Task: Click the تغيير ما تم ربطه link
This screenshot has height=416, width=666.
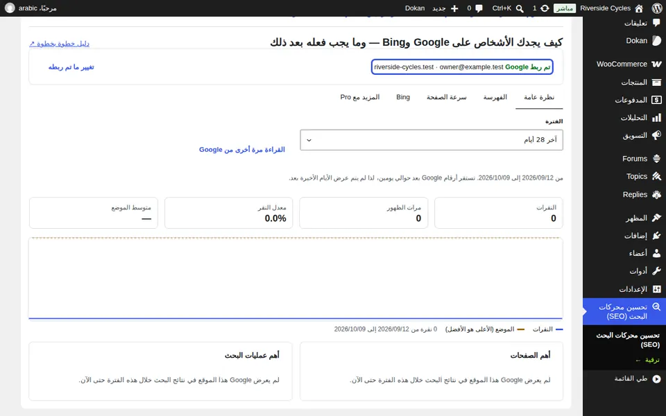Action: coord(71,67)
